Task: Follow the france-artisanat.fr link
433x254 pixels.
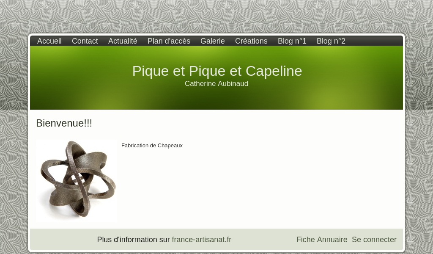Action: click(202, 239)
